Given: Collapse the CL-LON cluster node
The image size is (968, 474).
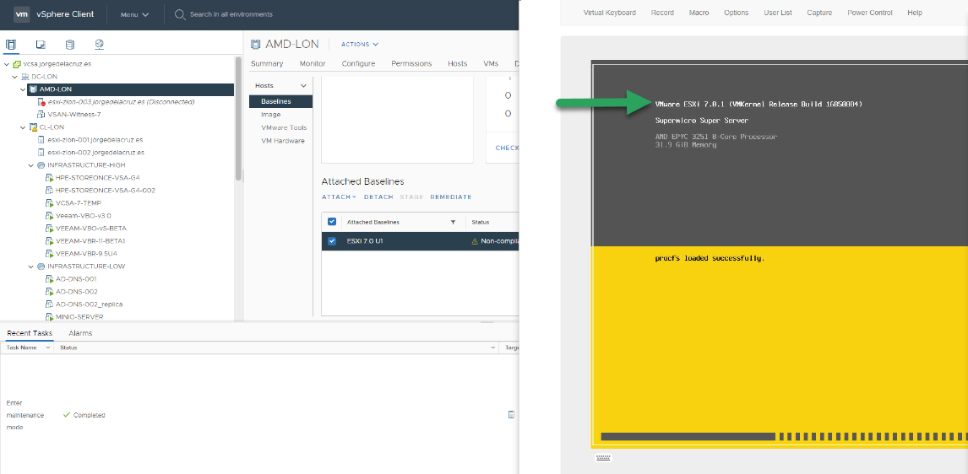Looking at the screenshot, I should click(23, 127).
